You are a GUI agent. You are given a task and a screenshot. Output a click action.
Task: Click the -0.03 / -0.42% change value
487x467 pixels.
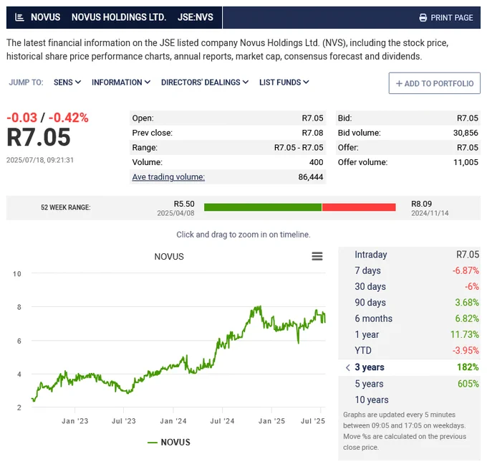pos(47,118)
